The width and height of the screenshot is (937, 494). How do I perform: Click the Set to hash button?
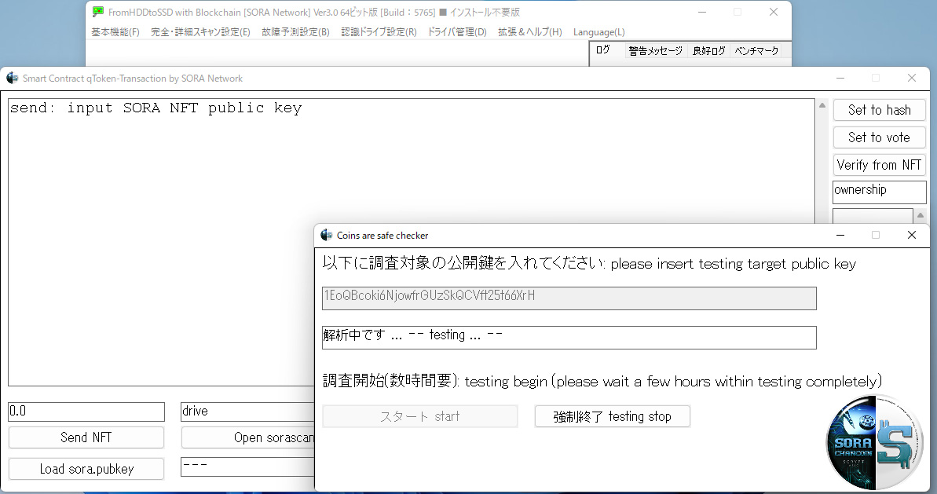point(879,110)
